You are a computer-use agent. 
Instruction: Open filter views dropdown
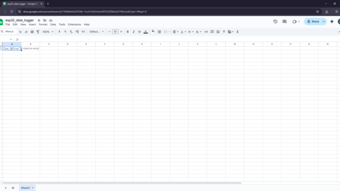click(x=231, y=32)
